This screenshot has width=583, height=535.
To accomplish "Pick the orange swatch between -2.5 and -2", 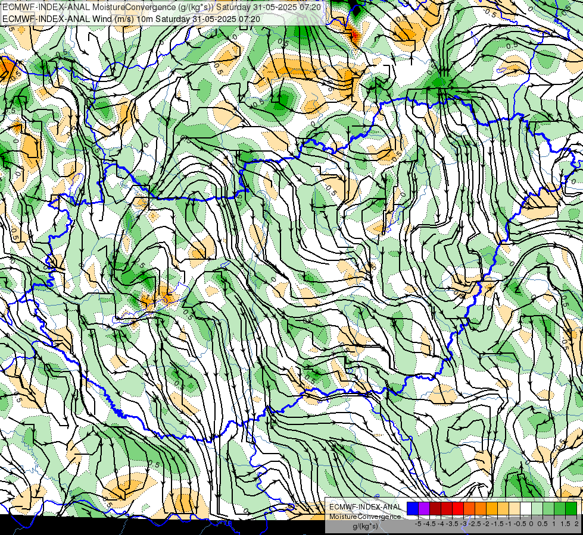I will point(481,508).
